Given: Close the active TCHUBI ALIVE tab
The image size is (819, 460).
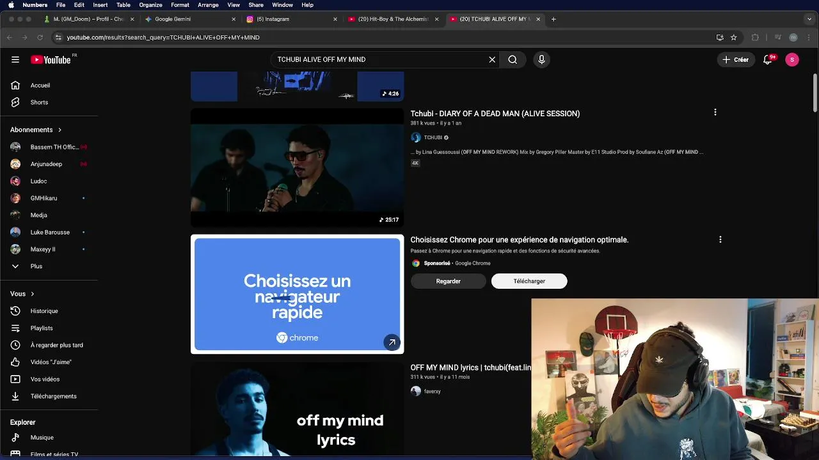Looking at the screenshot, I should tap(538, 19).
